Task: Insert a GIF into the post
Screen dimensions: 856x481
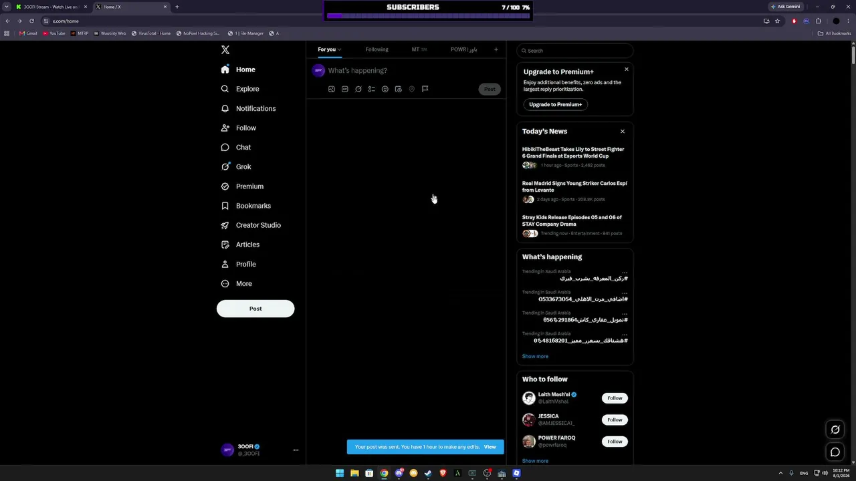Action: [x=345, y=89]
